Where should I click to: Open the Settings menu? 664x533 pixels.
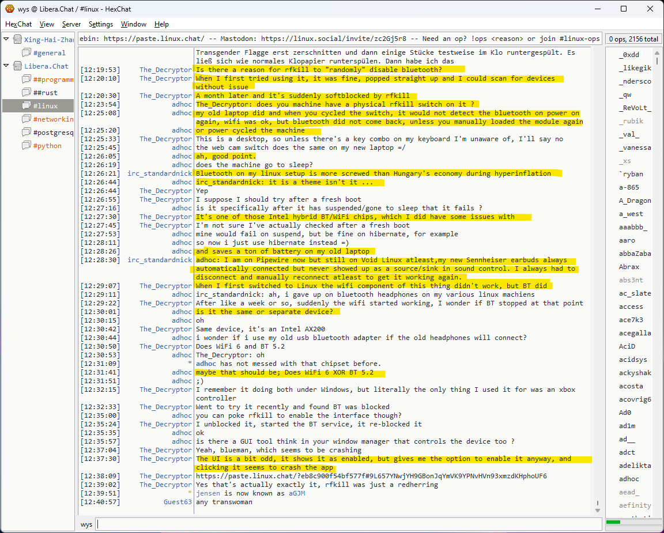[x=101, y=24]
